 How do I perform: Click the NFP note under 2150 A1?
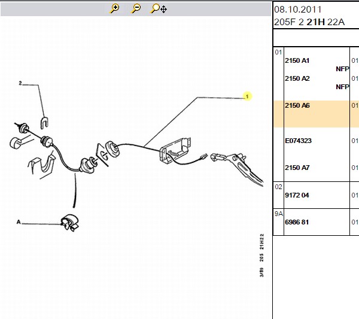342,69
